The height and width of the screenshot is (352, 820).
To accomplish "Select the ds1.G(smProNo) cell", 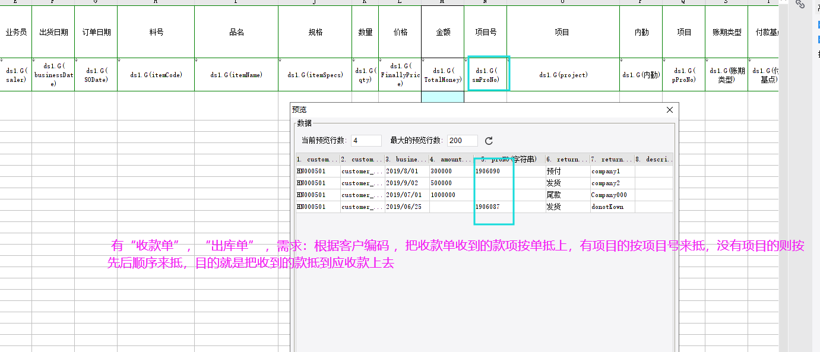I will pyautogui.click(x=486, y=75).
